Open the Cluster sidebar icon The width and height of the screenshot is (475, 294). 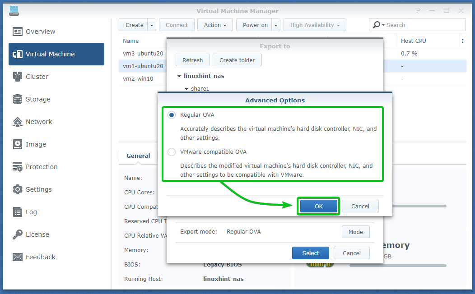[17, 77]
